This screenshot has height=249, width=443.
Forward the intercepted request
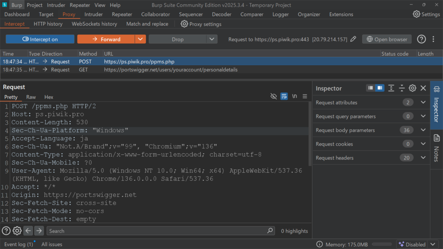point(106,39)
